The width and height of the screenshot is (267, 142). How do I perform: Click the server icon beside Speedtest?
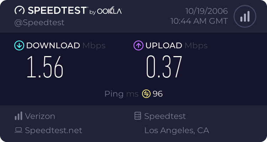[x=137, y=116]
